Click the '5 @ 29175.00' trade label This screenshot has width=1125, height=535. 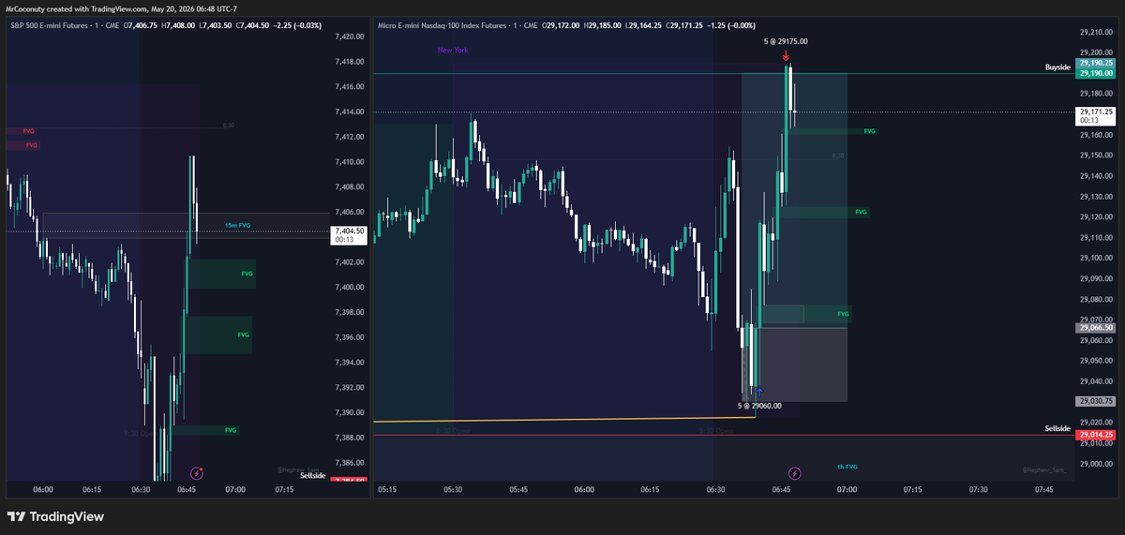786,41
